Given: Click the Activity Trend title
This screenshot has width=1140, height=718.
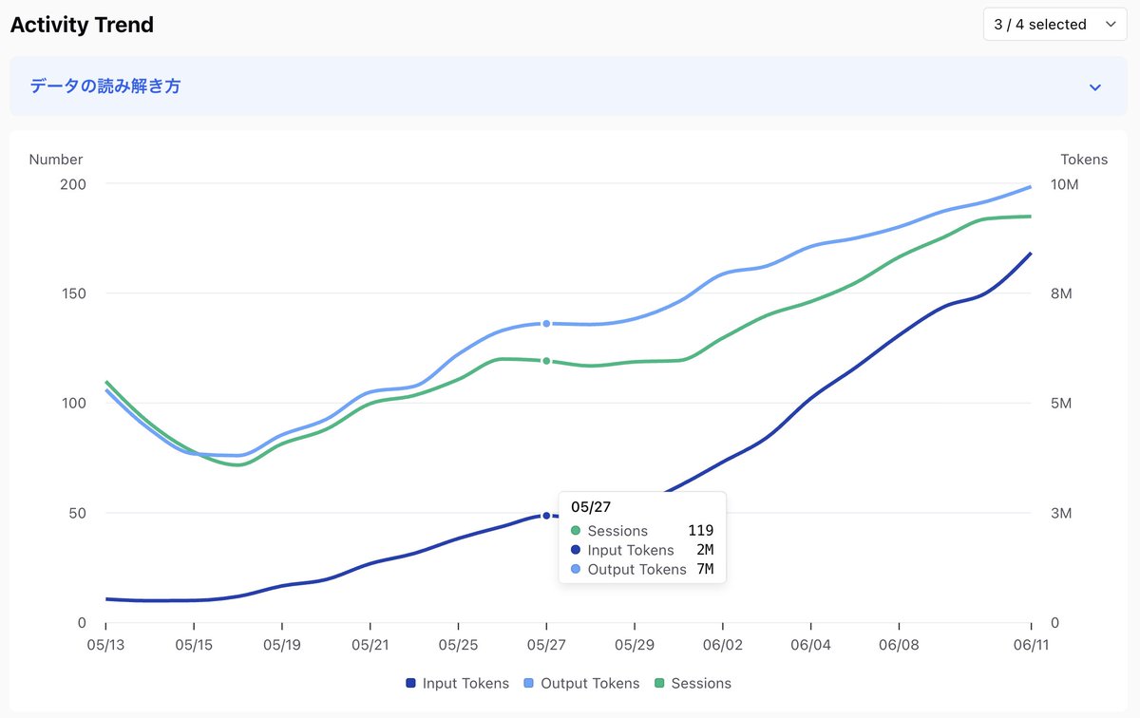Looking at the screenshot, I should [82, 25].
